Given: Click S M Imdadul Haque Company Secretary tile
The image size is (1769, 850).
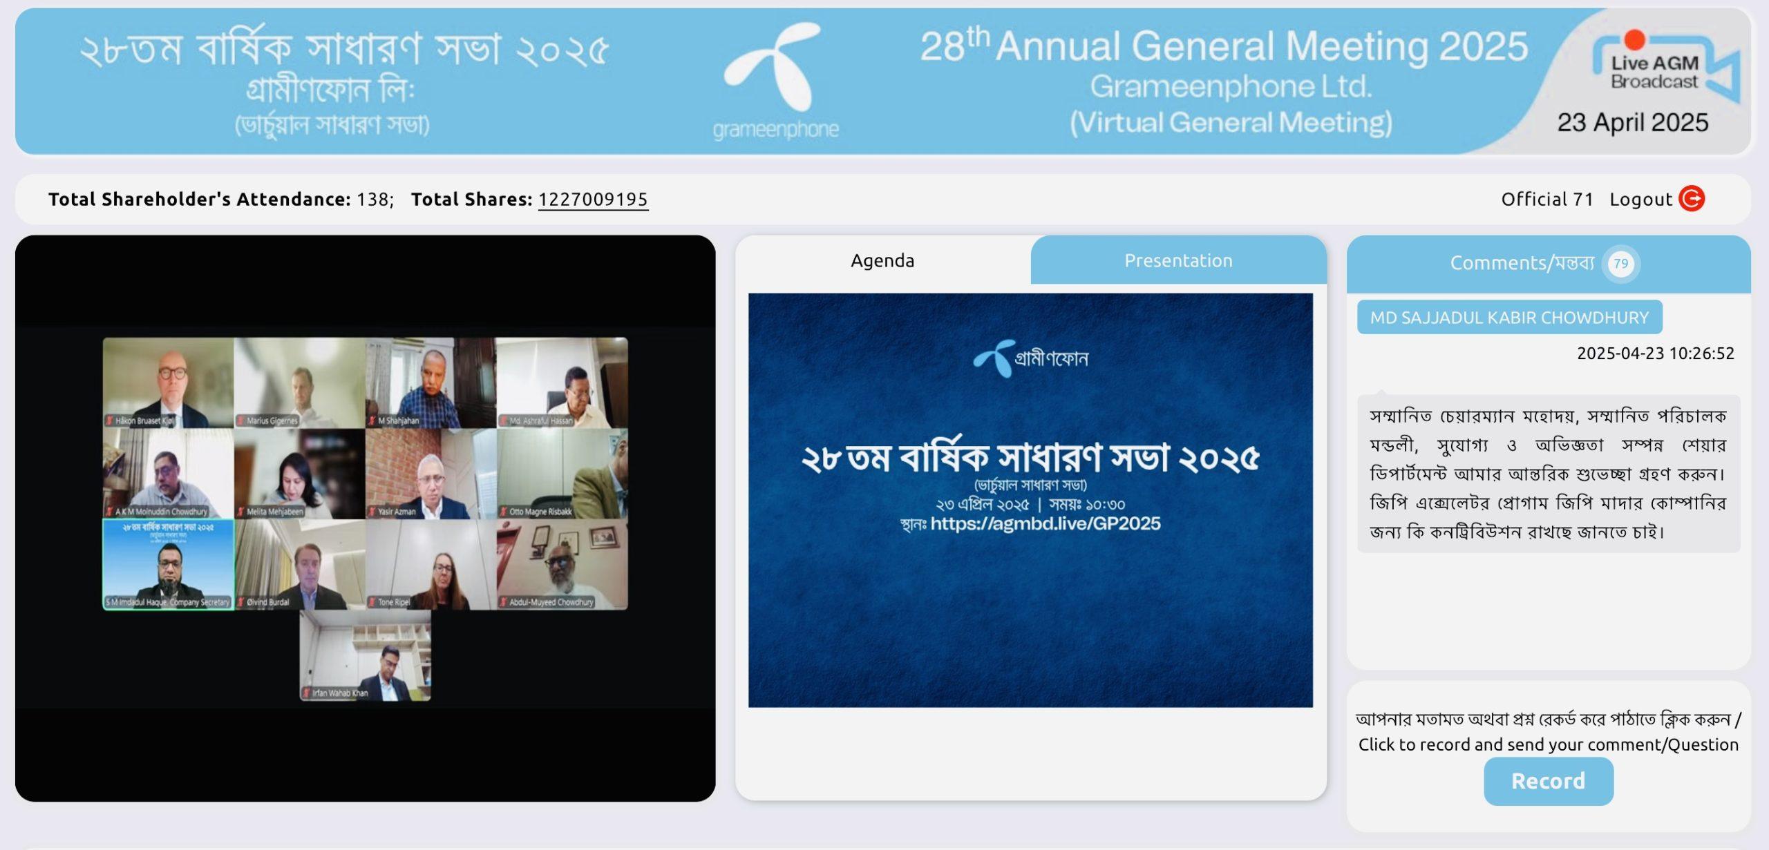Looking at the screenshot, I should pyautogui.click(x=168, y=564).
